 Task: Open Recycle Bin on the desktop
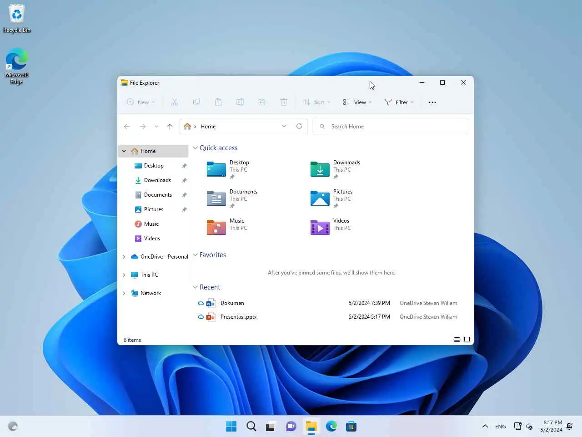17,19
